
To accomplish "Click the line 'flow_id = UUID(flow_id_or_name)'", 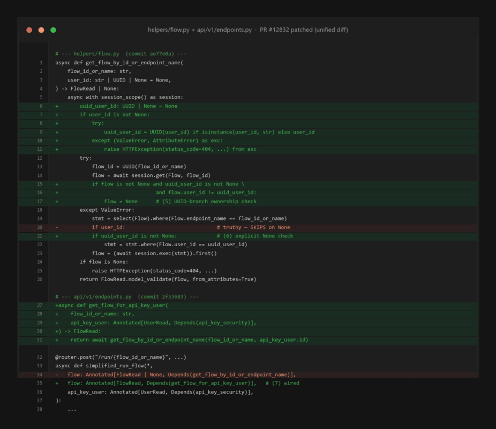I will coord(139,167).
